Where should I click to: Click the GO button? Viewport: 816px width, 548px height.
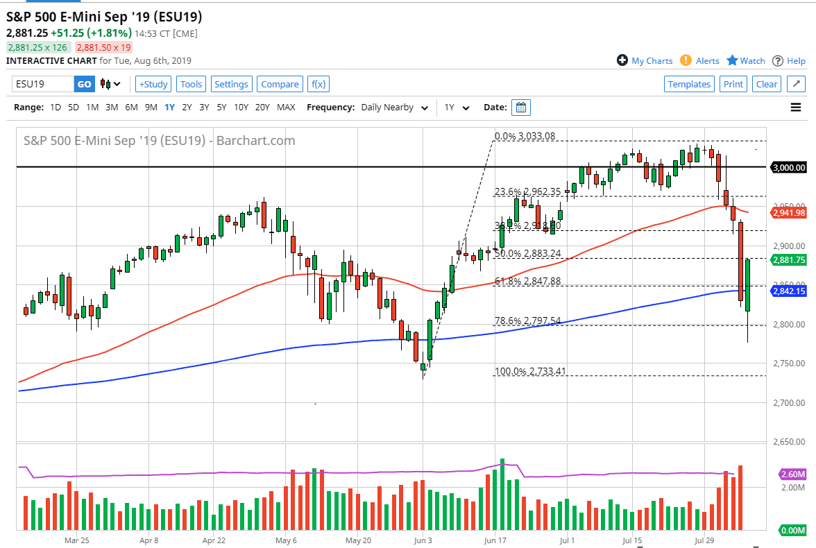84,83
